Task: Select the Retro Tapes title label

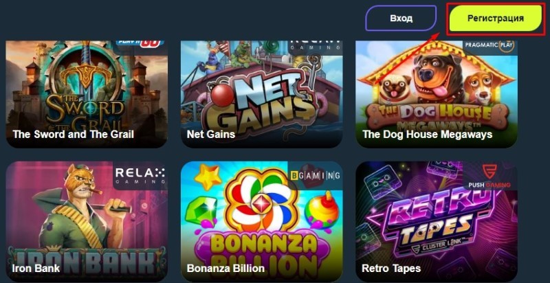Action: [391, 269]
